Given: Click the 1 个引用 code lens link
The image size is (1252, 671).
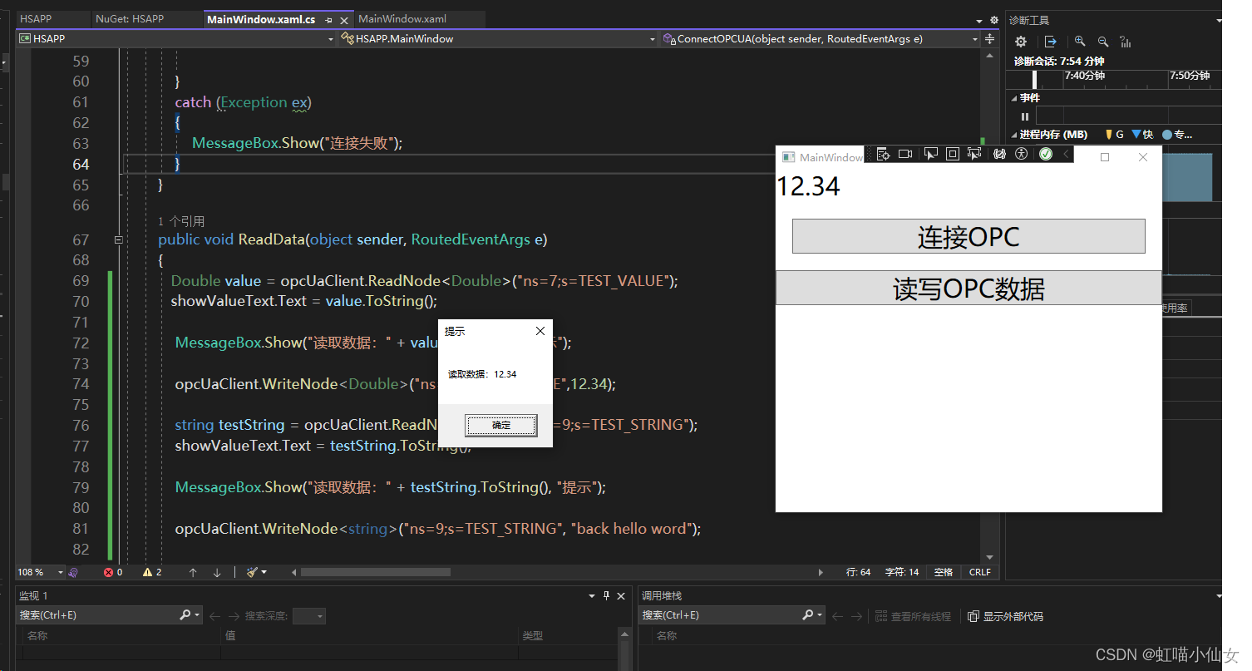Looking at the screenshot, I should point(181,221).
